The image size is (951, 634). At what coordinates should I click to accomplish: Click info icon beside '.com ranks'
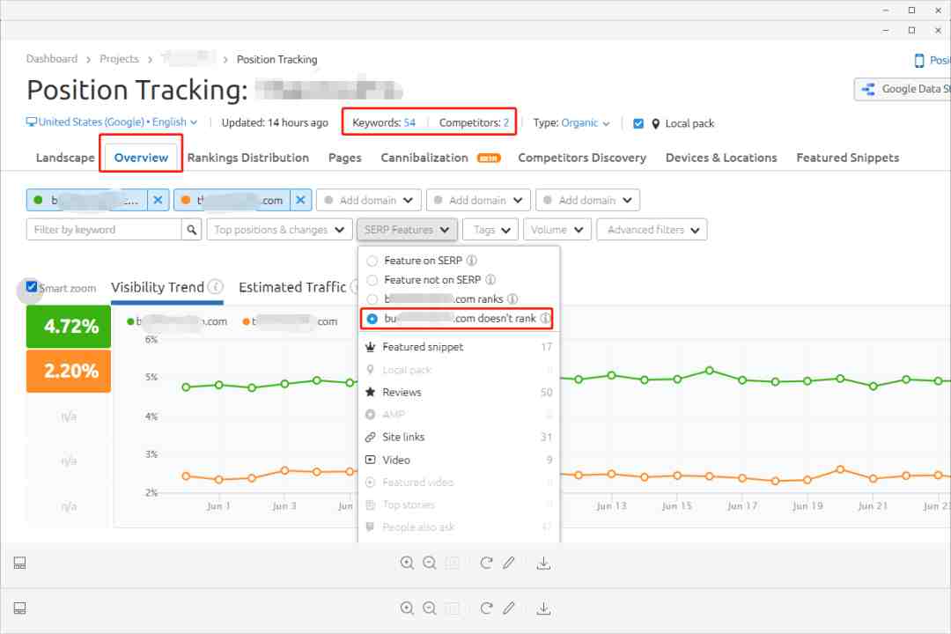point(512,299)
